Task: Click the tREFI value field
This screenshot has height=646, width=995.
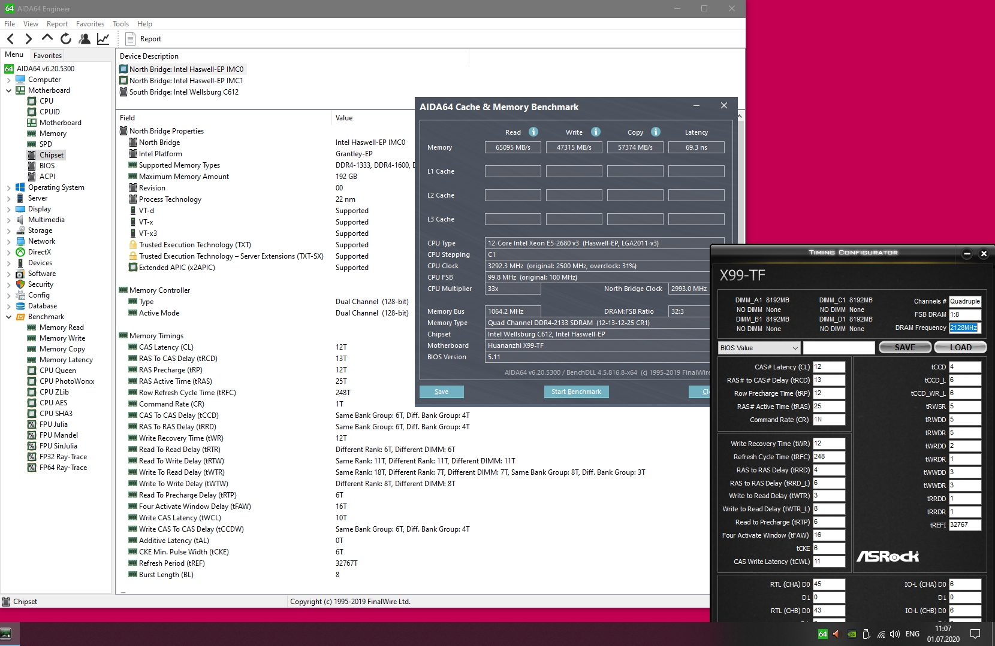Action: (x=965, y=525)
